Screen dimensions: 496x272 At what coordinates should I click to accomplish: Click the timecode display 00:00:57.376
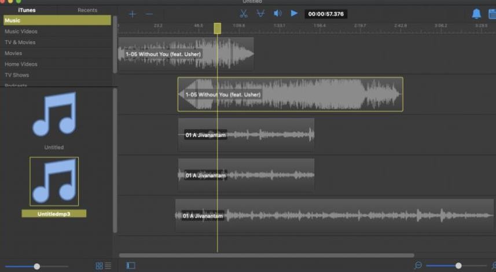(x=326, y=14)
